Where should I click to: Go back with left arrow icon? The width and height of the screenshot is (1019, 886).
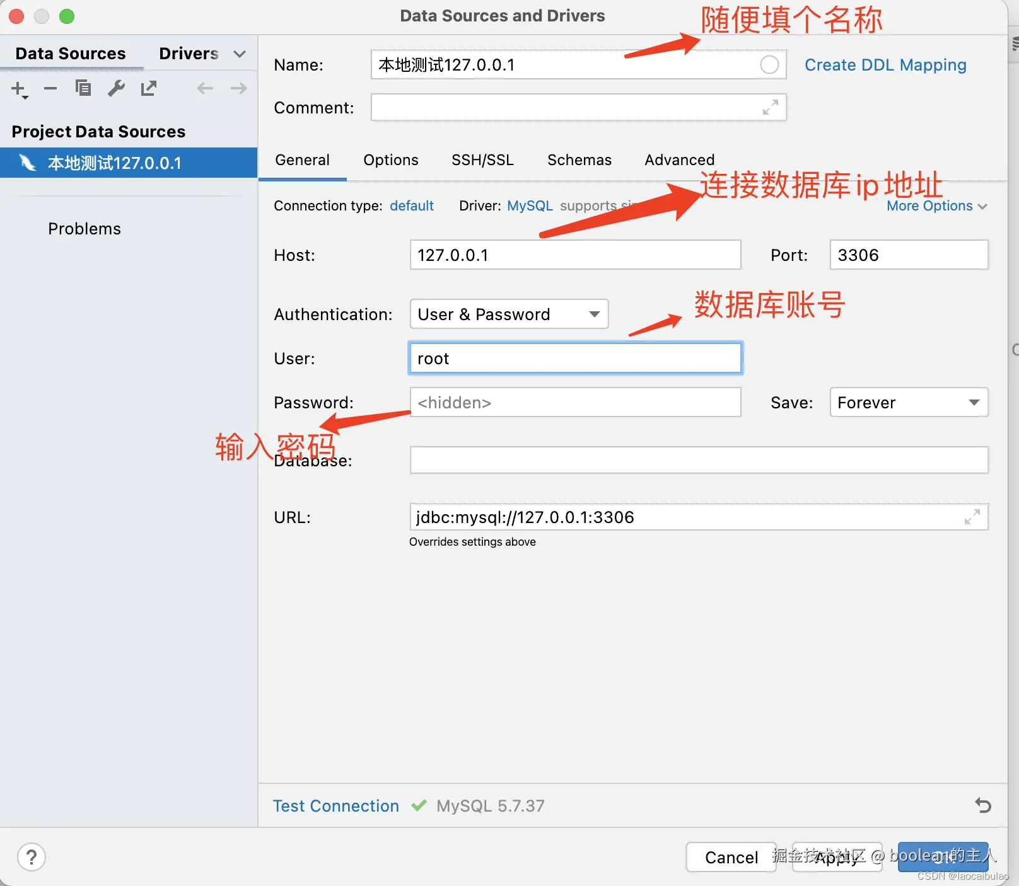tap(205, 88)
